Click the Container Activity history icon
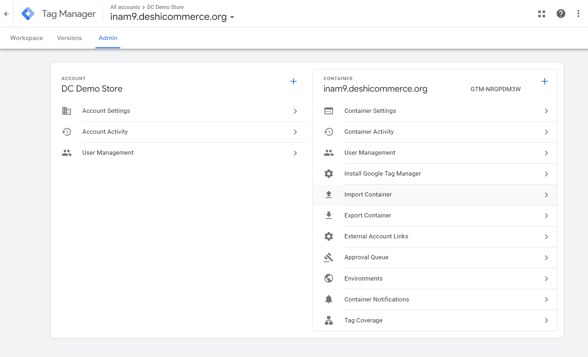Viewport: 588px width, 357px height. [x=329, y=132]
